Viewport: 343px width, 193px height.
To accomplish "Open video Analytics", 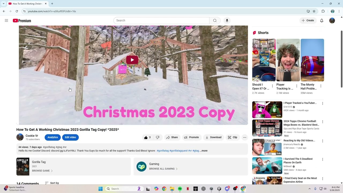I will (x=53, y=137).
